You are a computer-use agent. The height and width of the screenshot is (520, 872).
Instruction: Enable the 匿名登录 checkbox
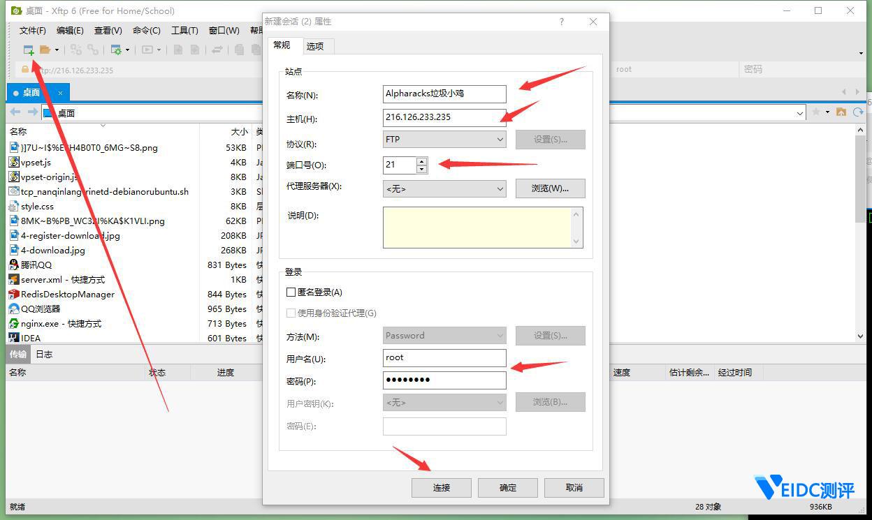(x=291, y=292)
